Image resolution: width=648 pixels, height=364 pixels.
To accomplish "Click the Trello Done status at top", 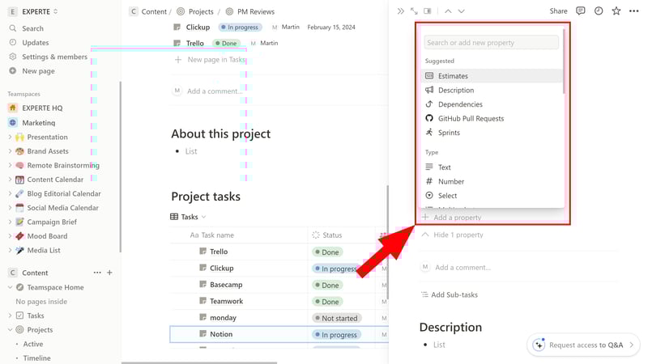I will (x=226, y=43).
